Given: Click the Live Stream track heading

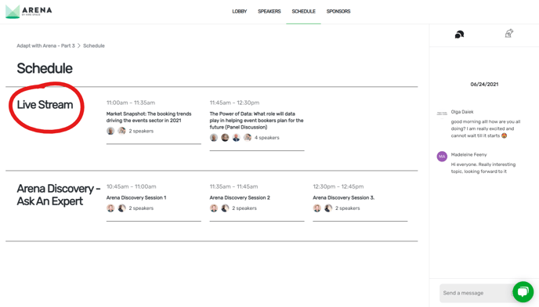Looking at the screenshot, I should tap(45, 104).
